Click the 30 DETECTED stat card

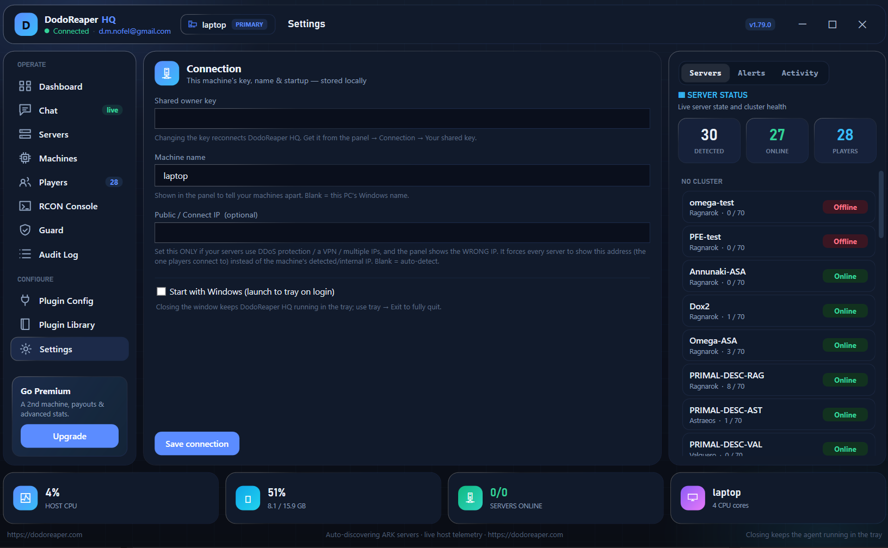click(709, 140)
